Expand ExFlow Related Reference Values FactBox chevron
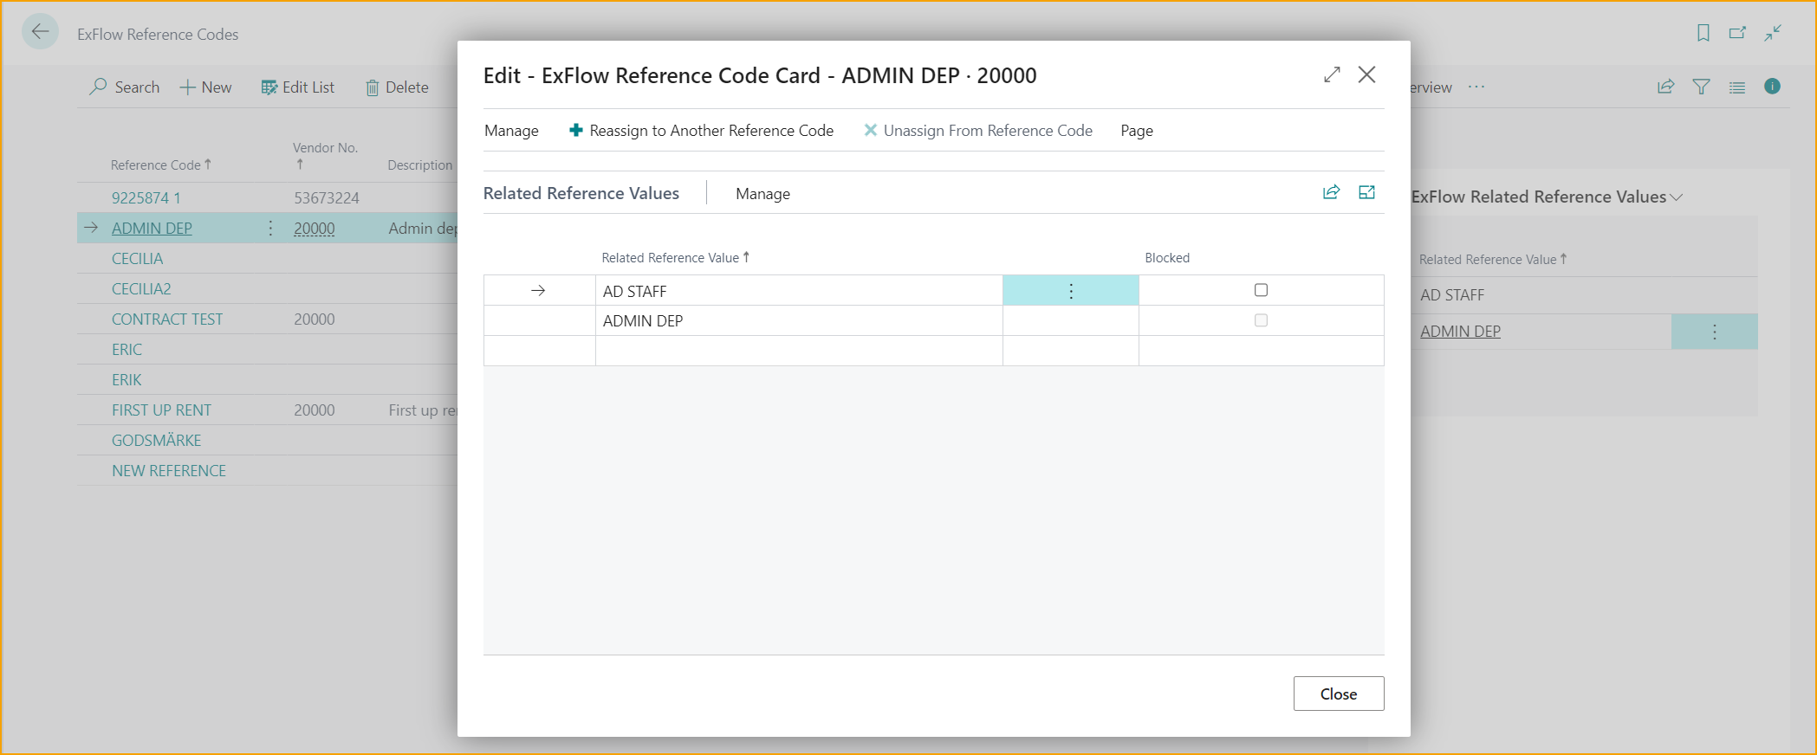The width and height of the screenshot is (1817, 755). tap(1677, 197)
